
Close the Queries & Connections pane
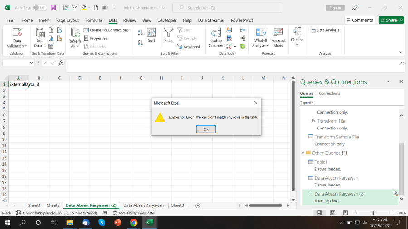click(401, 81)
